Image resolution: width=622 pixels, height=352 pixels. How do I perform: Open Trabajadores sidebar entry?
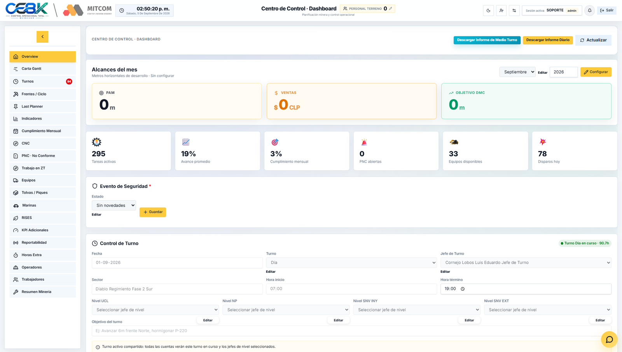click(x=42, y=279)
